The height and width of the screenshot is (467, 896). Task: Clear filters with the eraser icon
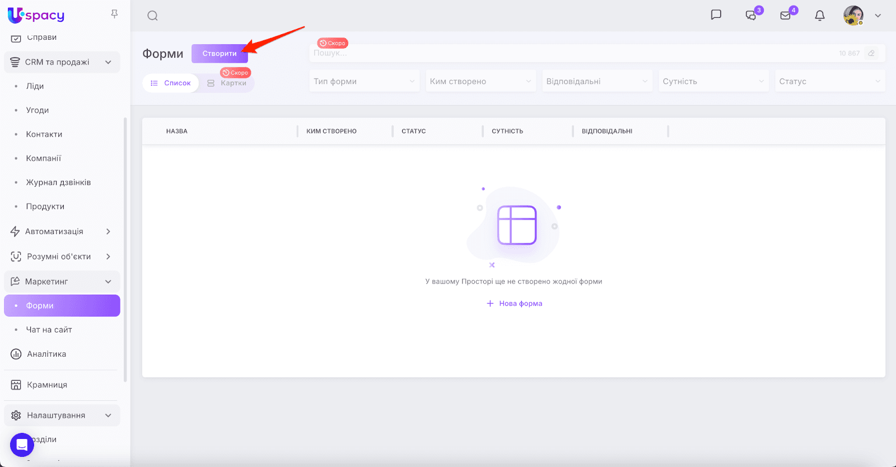871,53
